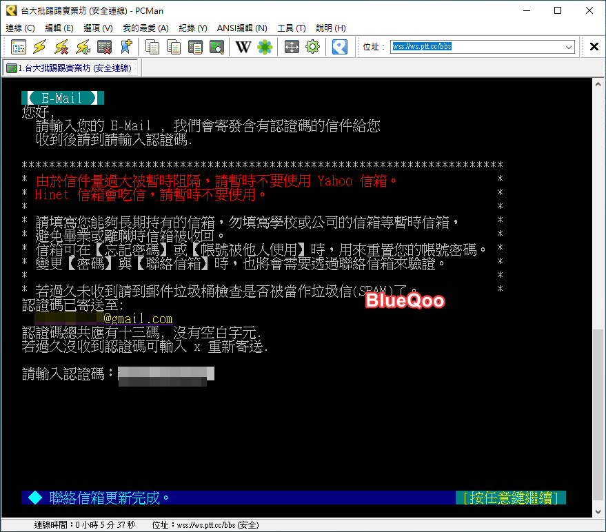
Task: Click the copy icon in toolbar
Action: pyautogui.click(x=152, y=47)
